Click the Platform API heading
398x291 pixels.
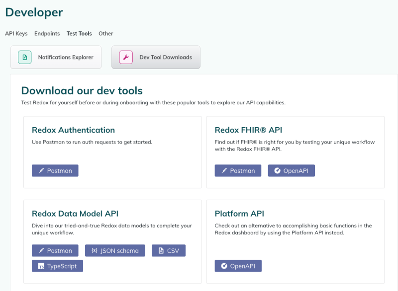pyautogui.click(x=239, y=214)
